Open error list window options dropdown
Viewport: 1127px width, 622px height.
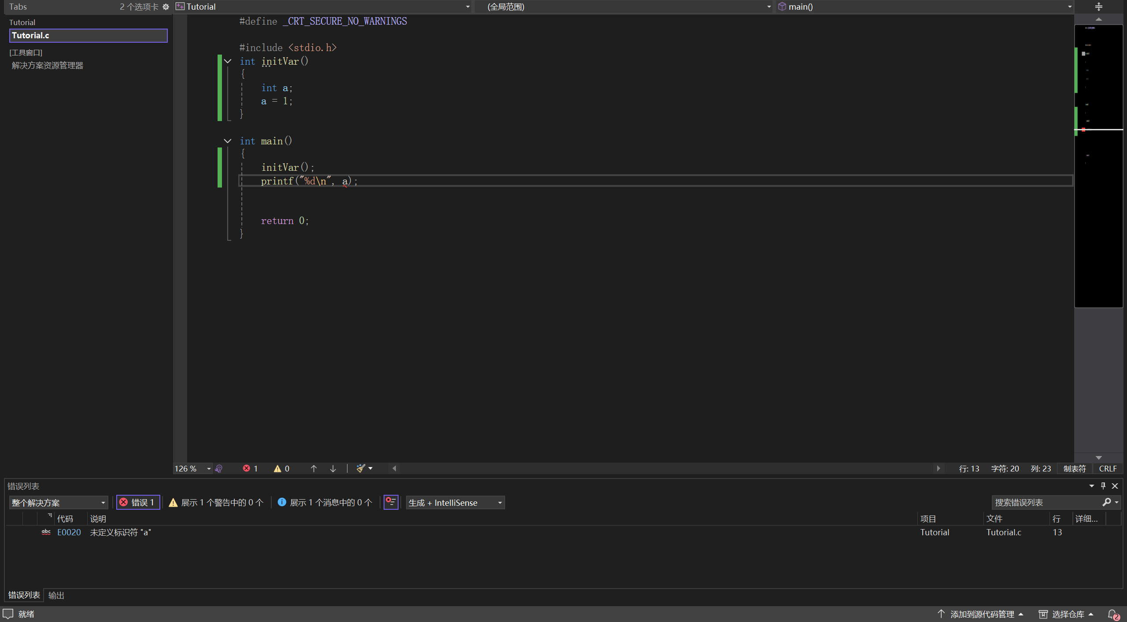1091,486
